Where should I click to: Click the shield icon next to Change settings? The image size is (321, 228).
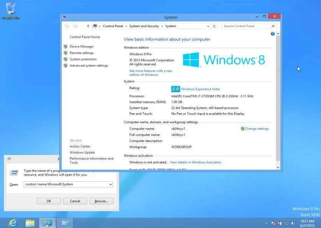(242, 129)
